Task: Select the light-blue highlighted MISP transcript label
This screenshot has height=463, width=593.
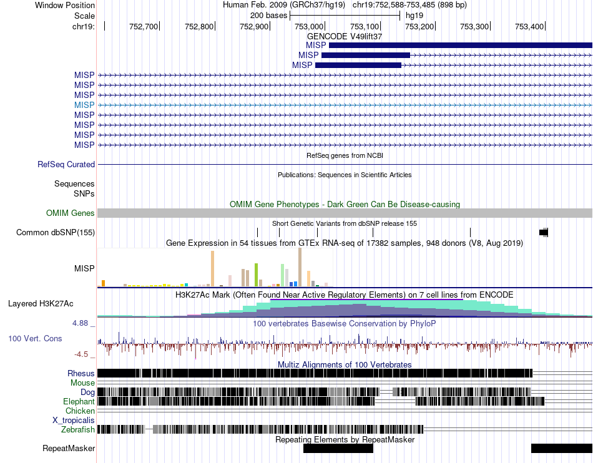Action: pyautogui.click(x=84, y=105)
